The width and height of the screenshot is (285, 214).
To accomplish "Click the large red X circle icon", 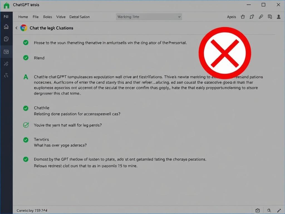I will click(x=225, y=53).
